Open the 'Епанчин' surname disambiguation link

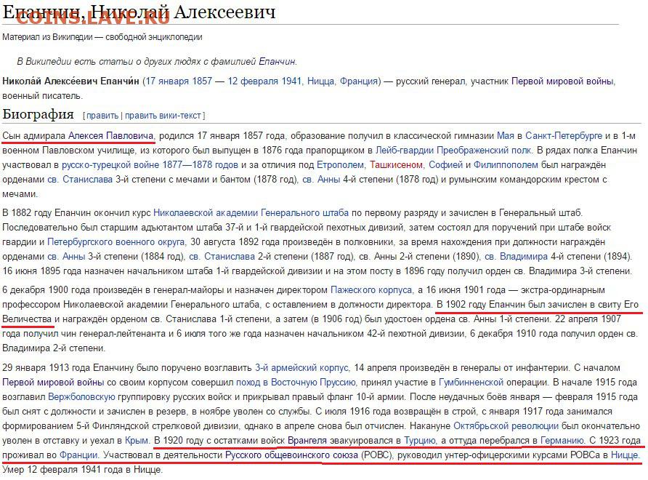click(x=277, y=61)
